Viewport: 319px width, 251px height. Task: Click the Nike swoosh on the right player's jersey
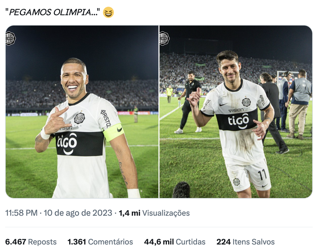(x=223, y=105)
